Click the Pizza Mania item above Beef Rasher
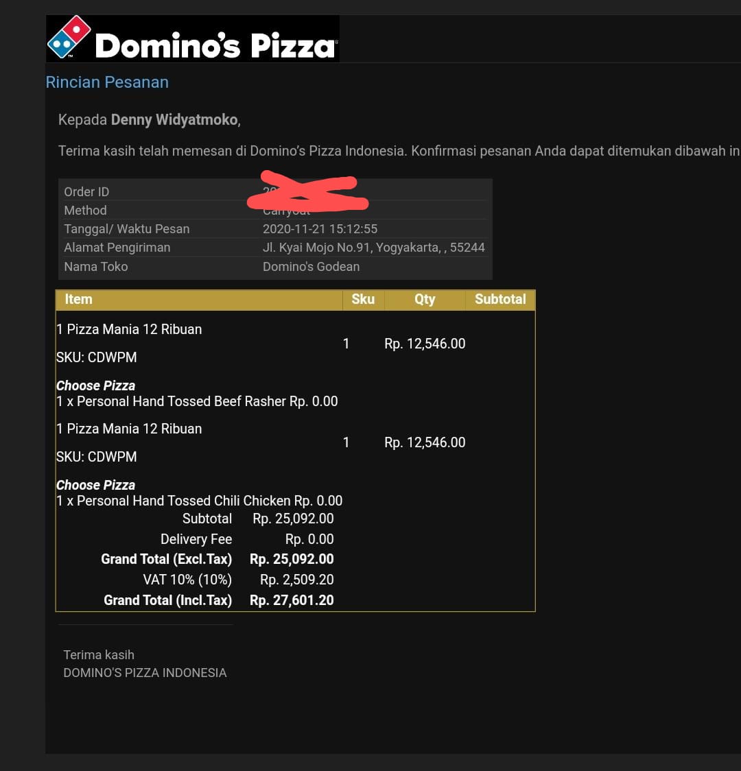741x771 pixels. click(x=129, y=329)
